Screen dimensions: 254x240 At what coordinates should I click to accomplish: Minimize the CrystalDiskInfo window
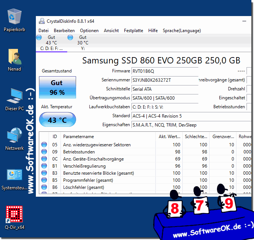click(244, 21)
